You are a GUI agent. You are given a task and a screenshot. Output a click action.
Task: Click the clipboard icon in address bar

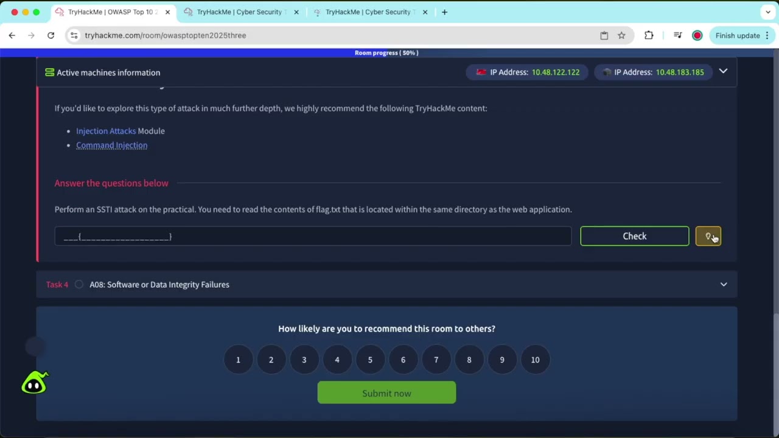604,35
